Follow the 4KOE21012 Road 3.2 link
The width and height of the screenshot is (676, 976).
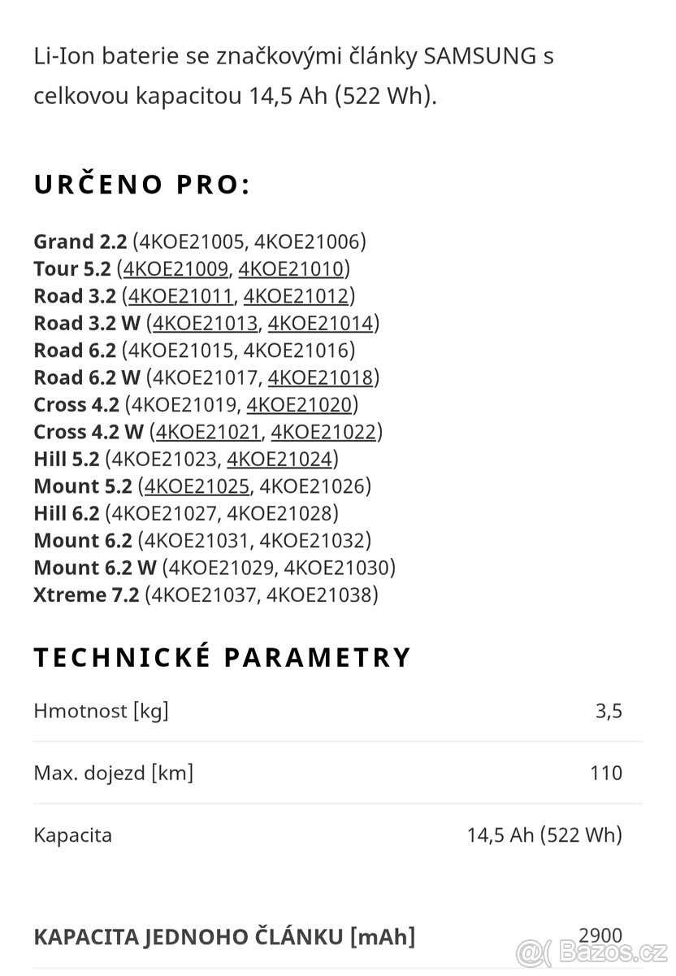tap(296, 296)
